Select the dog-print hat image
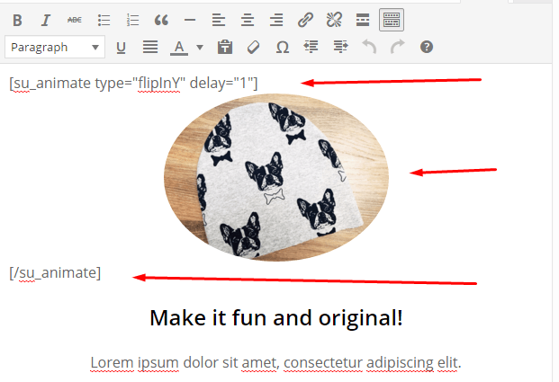559x382 pixels. pyautogui.click(x=276, y=177)
